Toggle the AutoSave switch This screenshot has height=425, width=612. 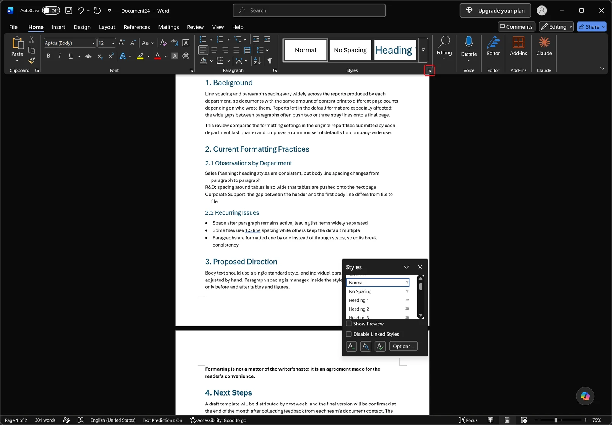(x=51, y=11)
